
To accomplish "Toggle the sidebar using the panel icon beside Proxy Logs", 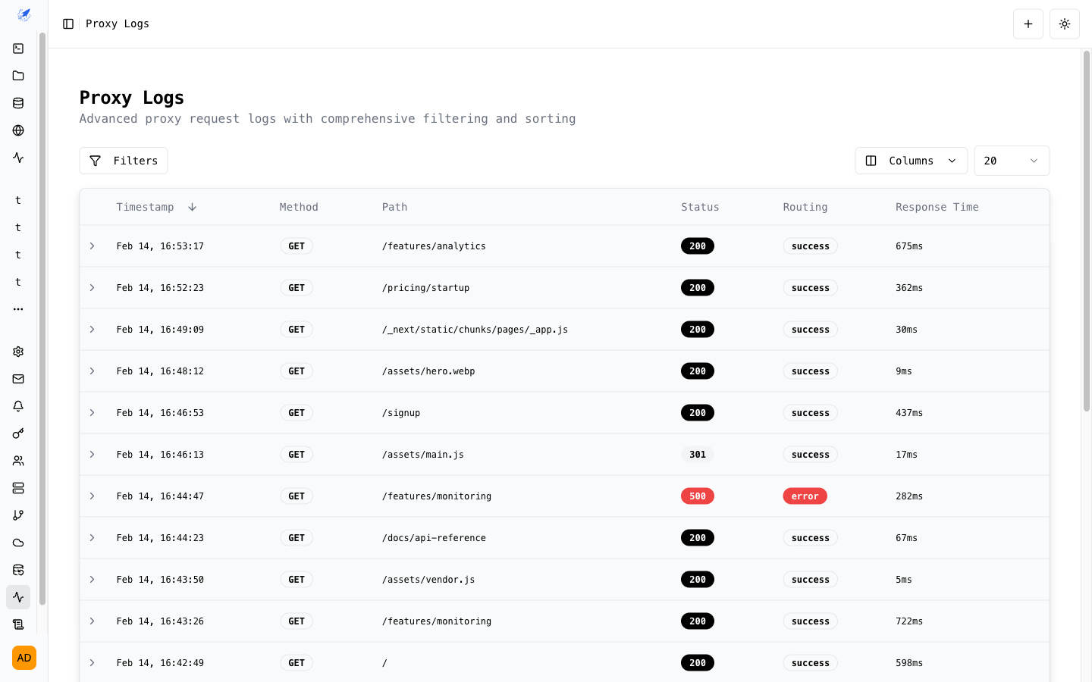I will point(68,23).
